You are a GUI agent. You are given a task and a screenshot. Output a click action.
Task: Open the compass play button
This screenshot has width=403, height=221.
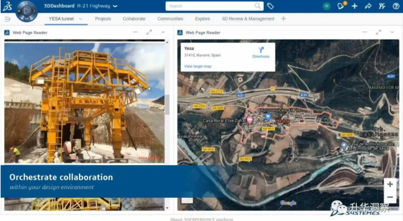click(27, 11)
